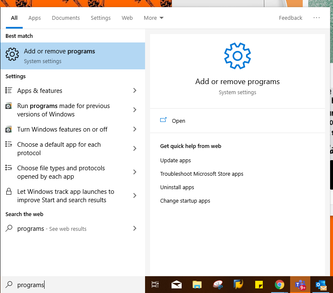Screen dimensions: 333x293
Task: Switch to the Documents search tab
Action: [x=66, y=18]
